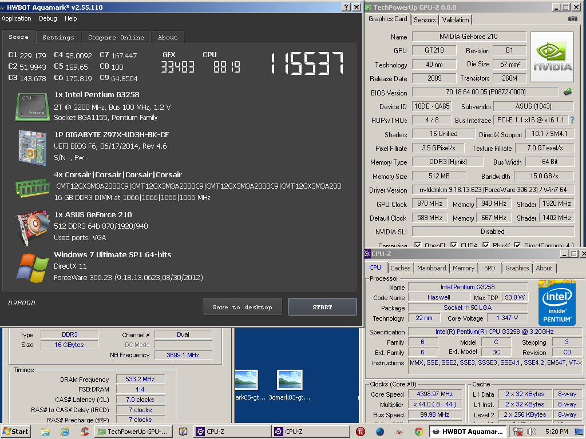Click the DRAM Frequency value 533.2 MHz
586x439 pixels.
tap(140, 379)
